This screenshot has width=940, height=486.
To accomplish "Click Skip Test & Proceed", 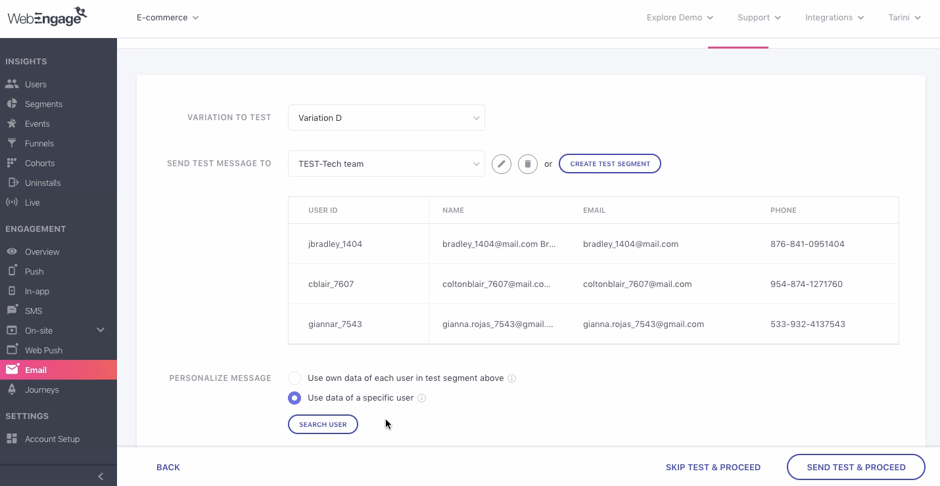I will click(713, 468).
